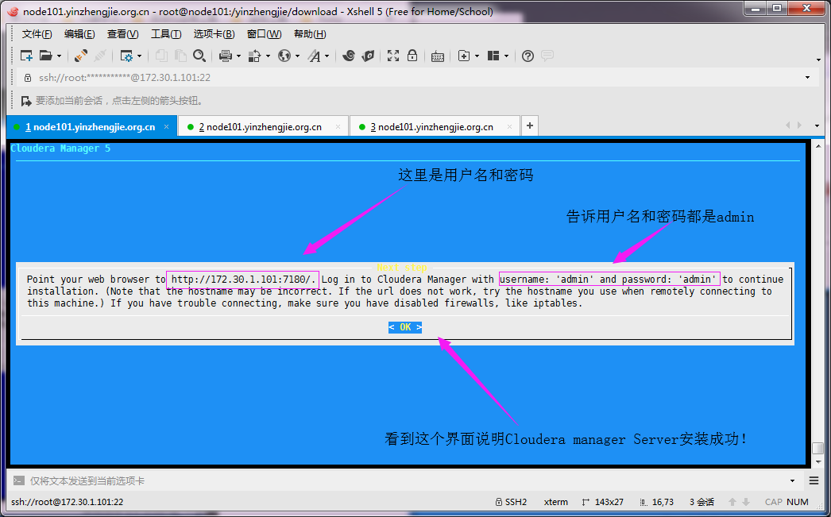This screenshot has width=831, height=517.
Task: Click the Paste clipboard icon
Action: 180,56
